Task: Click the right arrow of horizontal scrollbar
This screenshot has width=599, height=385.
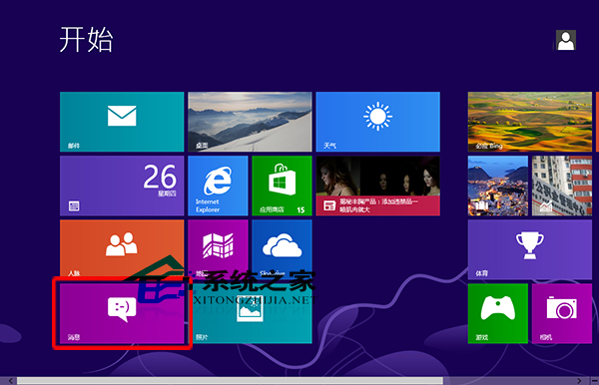Action: [579, 381]
